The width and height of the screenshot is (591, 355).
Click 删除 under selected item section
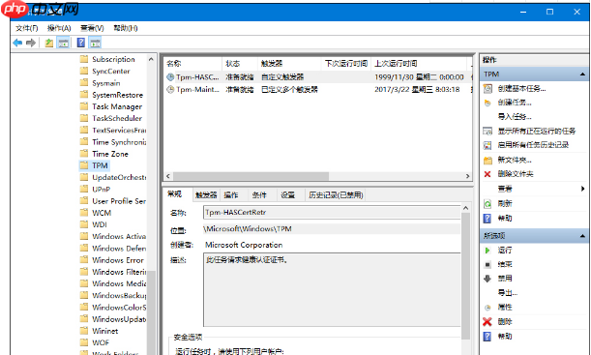coord(505,322)
